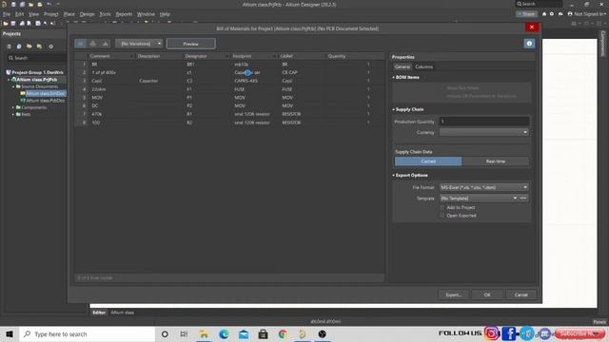Switch to the General tab in Properties
Screen dimensions: 609x342
pos(402,66)
